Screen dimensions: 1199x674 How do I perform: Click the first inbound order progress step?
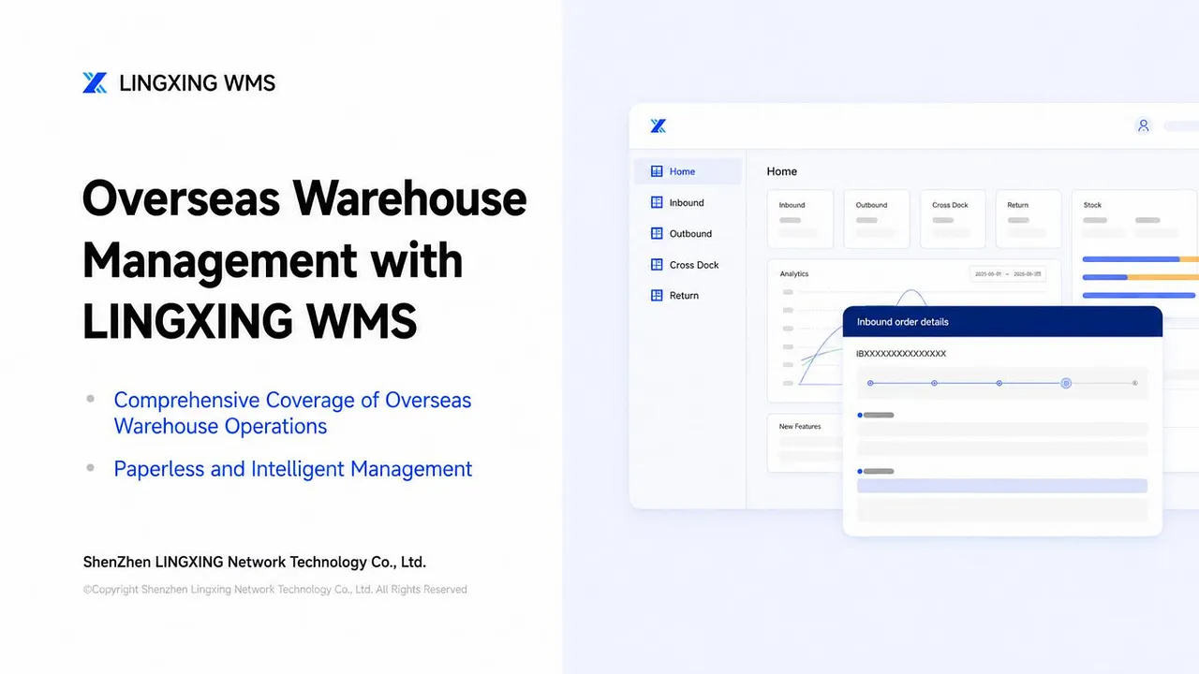(870, 383)
